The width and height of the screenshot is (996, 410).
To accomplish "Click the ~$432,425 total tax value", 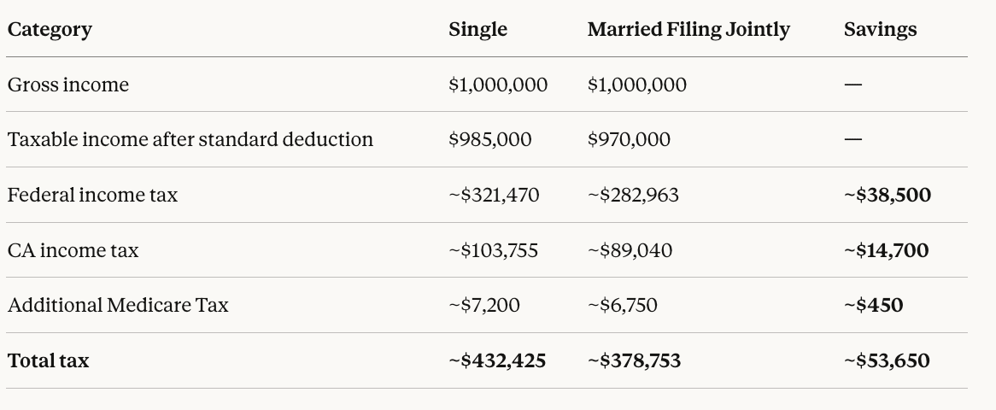I will point(497,360).
